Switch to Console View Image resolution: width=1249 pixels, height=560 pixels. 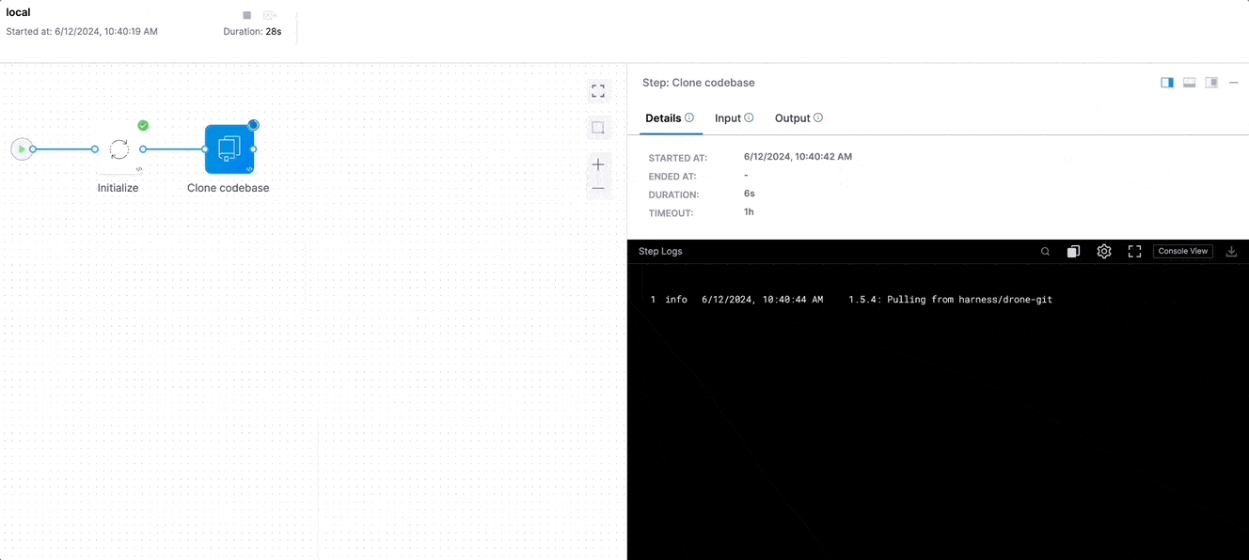[1182, 251]
